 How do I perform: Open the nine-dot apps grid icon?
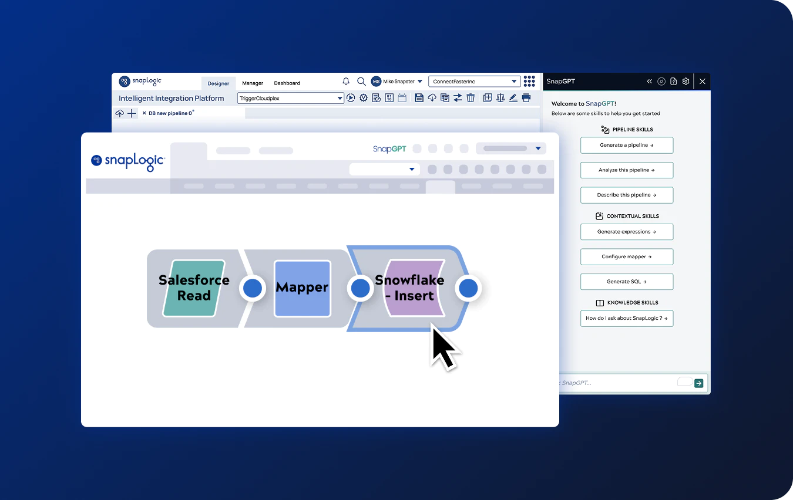pos(529,81)
